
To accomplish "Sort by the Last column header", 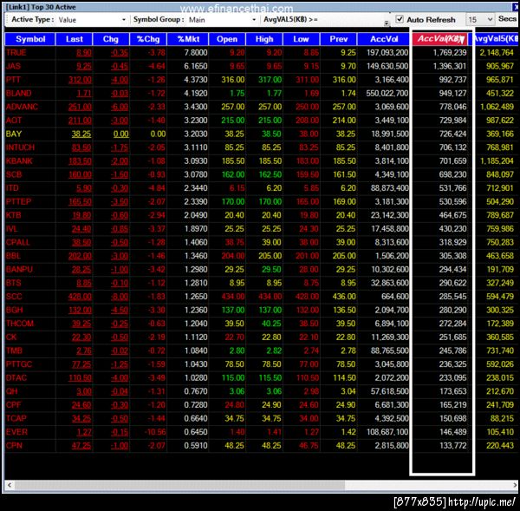I will (75, 39).
